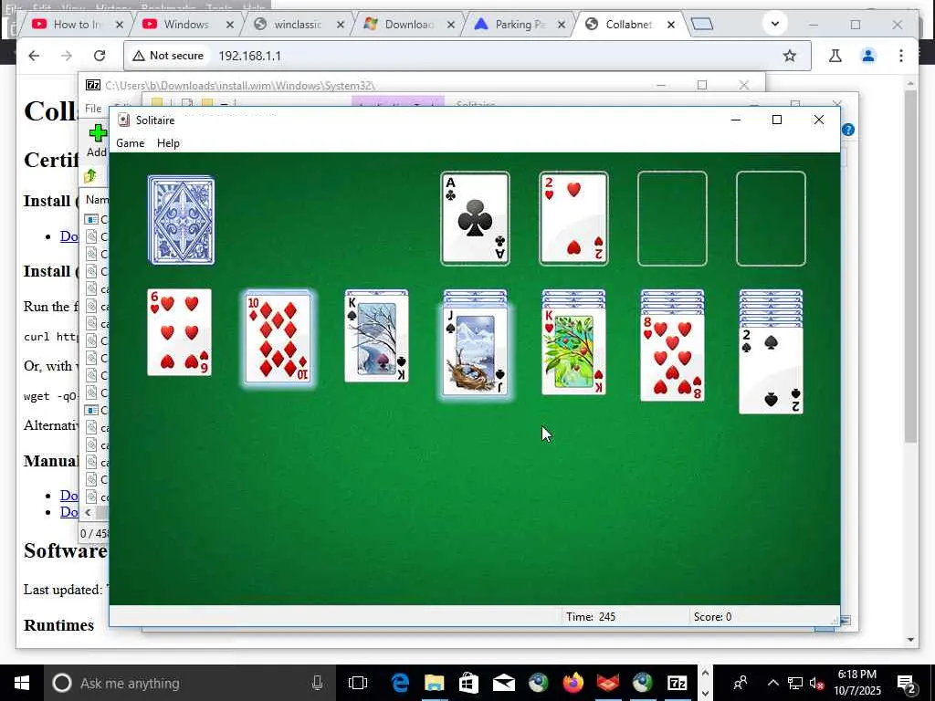This screenshot has width=935, height=701.
Task: Go back in the browser
Action: [x=34, y=56]
